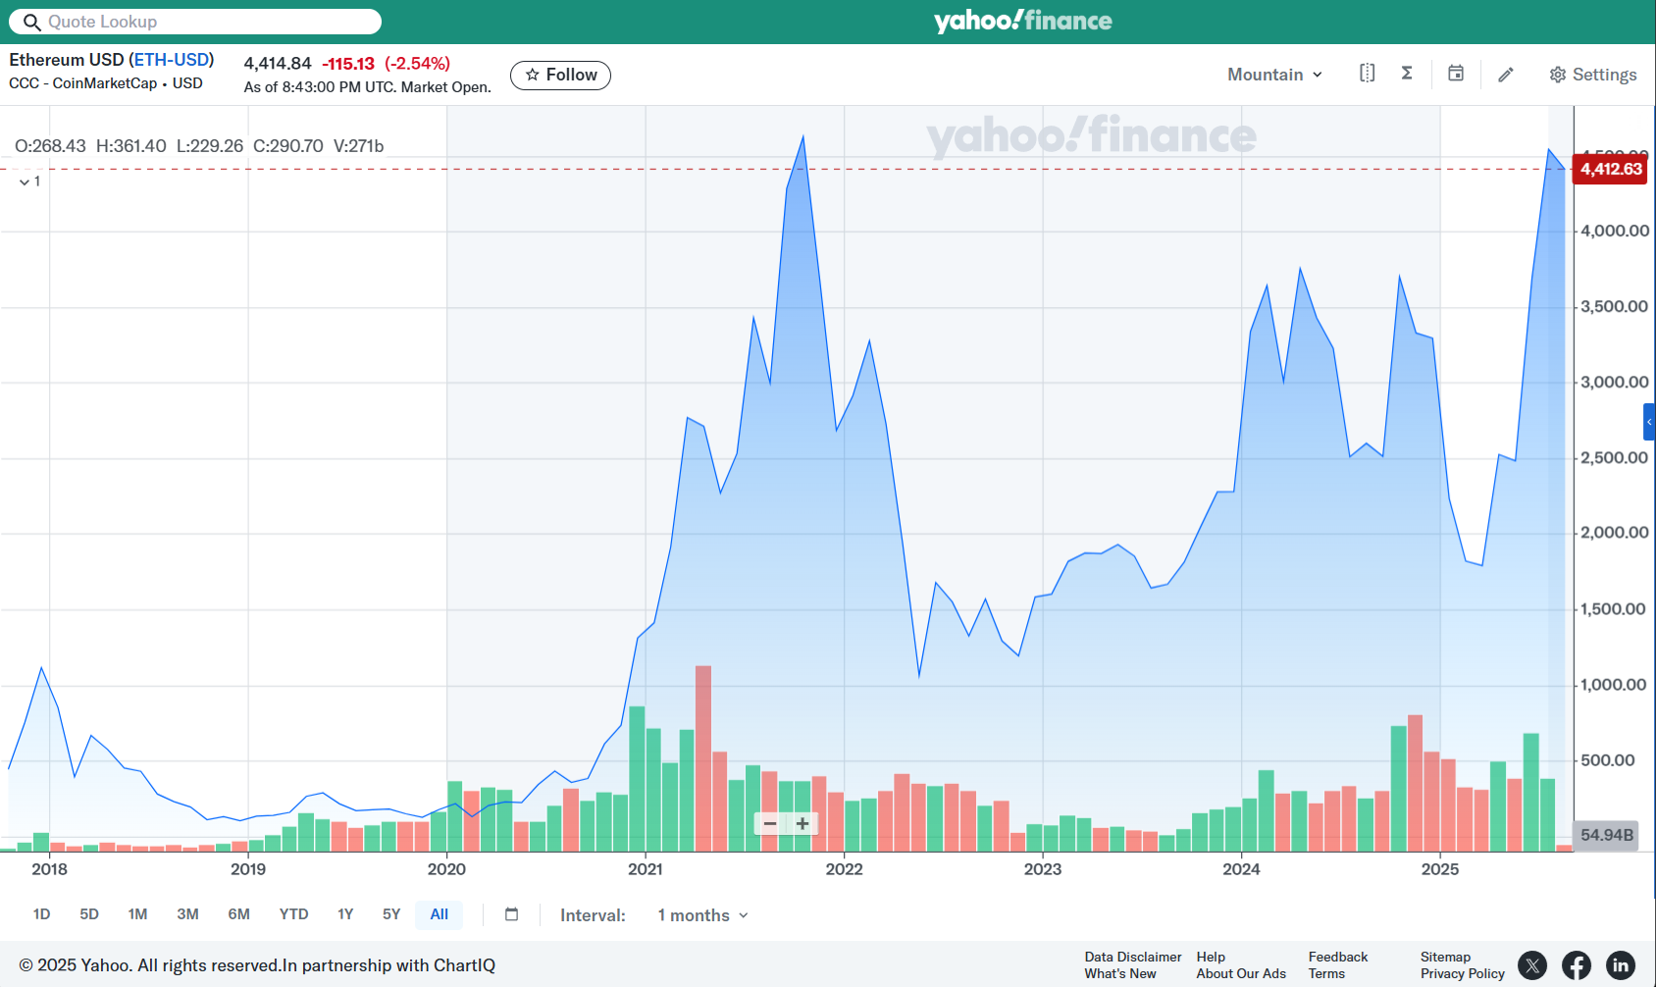
Task: Click the Quote Lookup search field
Action: 195,22
